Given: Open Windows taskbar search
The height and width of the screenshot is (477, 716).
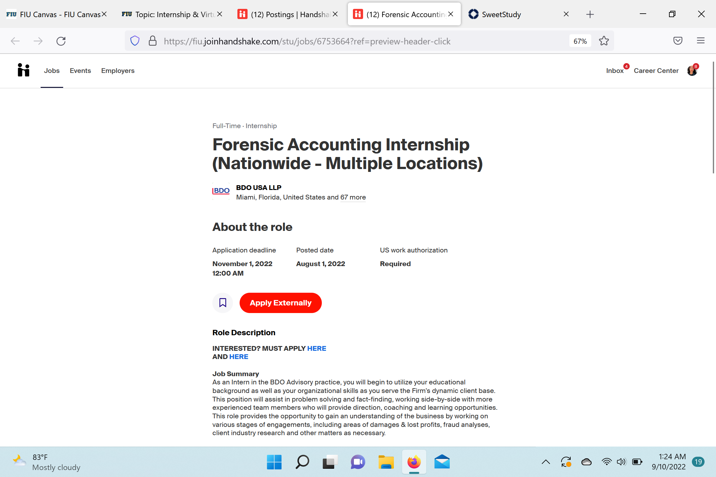Looking at the screenshot, I should click(302, 462).
